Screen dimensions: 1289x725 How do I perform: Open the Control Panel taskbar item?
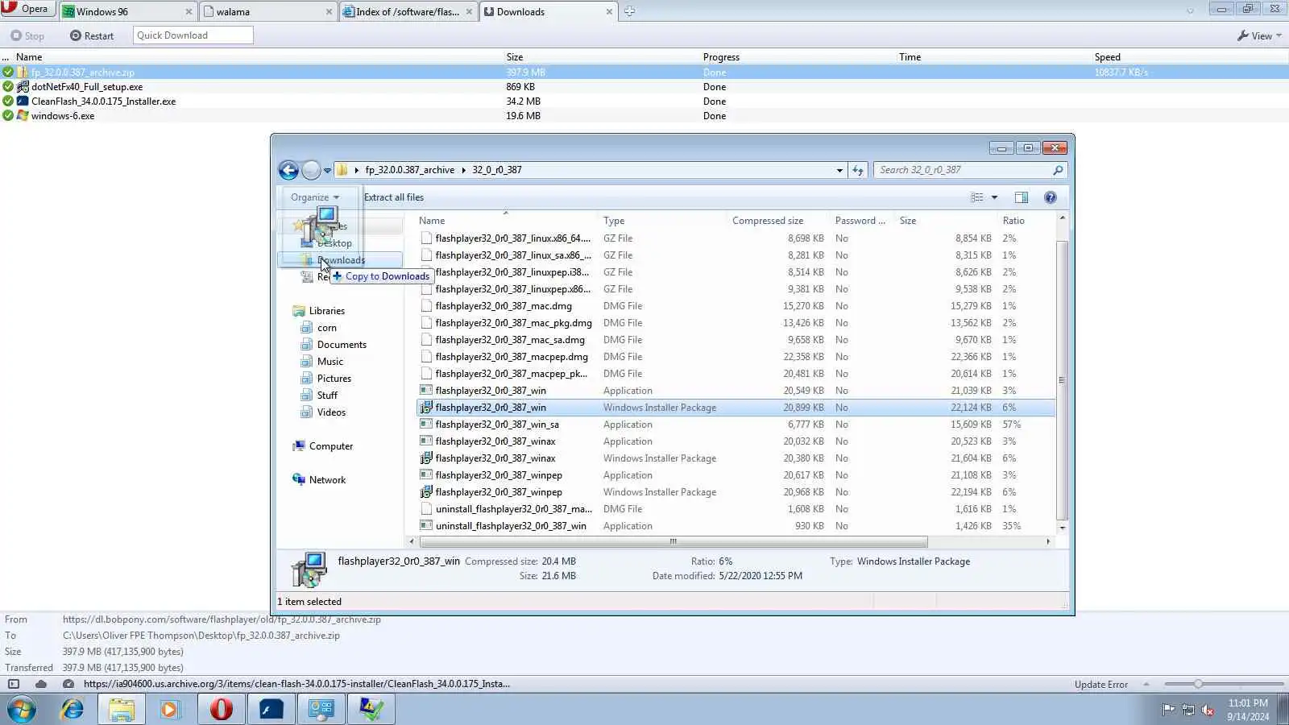point(321,710)
